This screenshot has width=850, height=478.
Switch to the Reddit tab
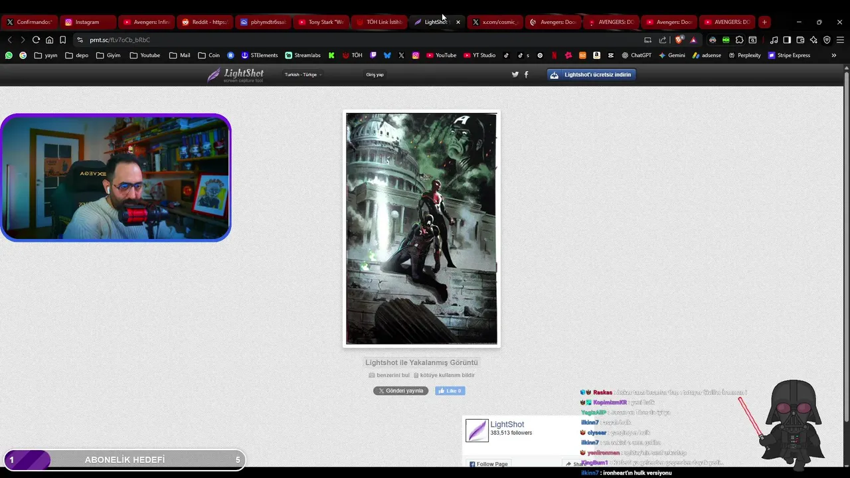click(x=204, y=22)
